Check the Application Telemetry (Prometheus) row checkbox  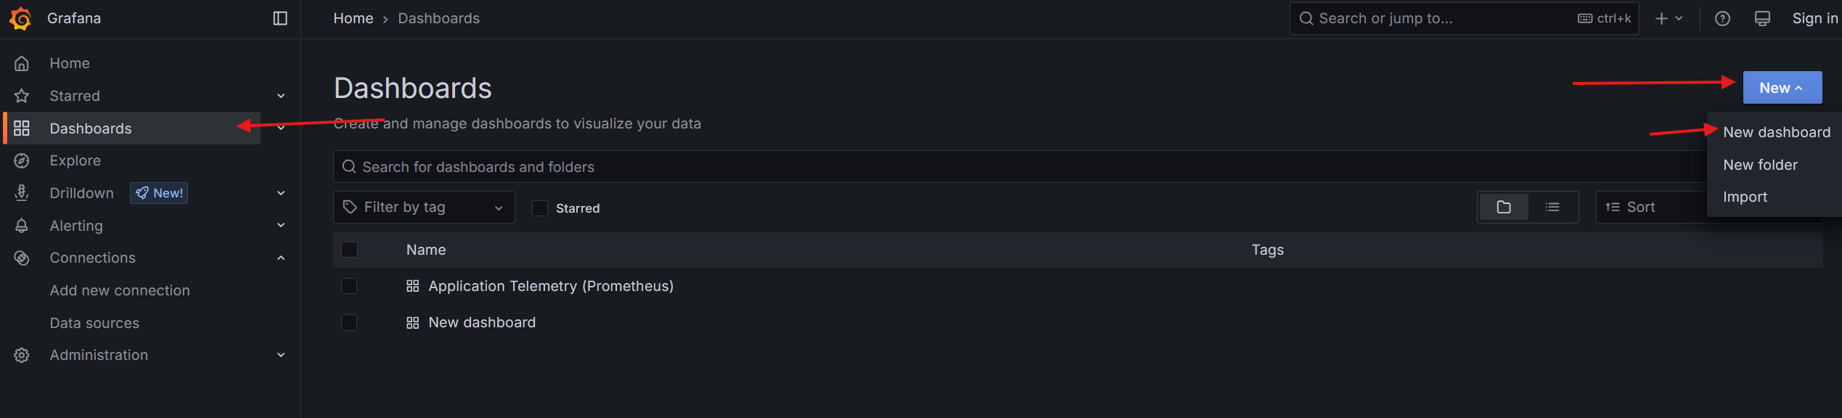tap(349, 286)
